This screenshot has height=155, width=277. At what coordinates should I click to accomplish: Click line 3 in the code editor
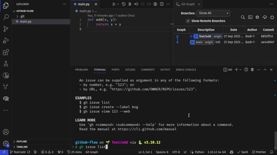coord(130,29)
